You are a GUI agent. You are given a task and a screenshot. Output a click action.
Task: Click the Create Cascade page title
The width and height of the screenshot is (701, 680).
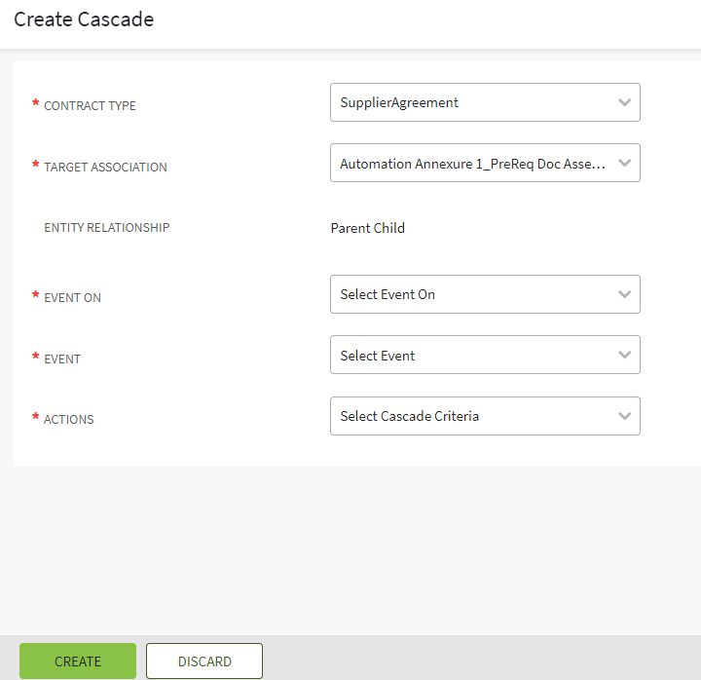[x=84, y=19]
